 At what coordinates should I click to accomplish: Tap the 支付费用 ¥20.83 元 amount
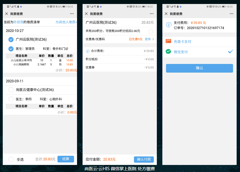coord(198,23)
